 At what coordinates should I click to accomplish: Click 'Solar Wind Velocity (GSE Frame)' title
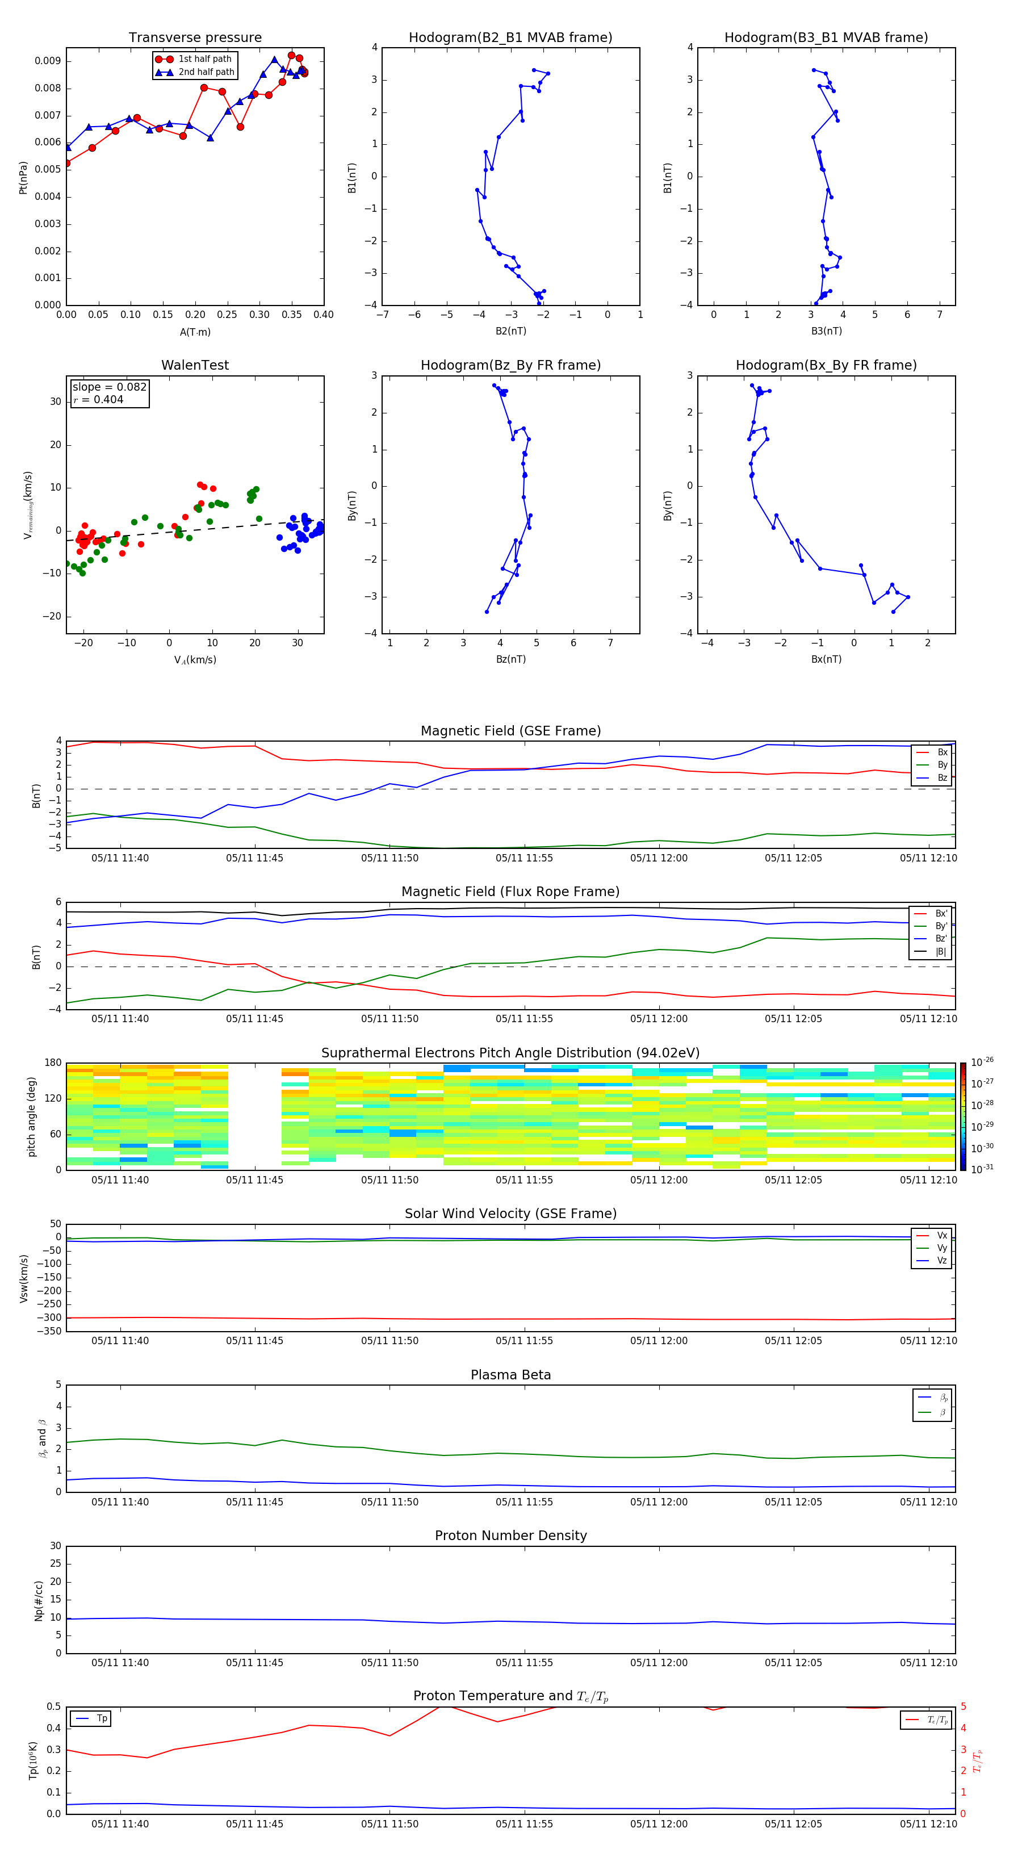(x=510, y=1214)
